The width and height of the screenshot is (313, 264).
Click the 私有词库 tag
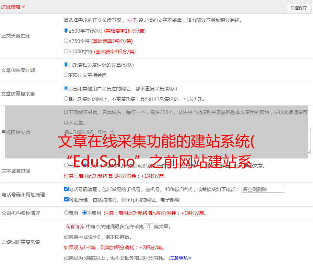[75, 227]
